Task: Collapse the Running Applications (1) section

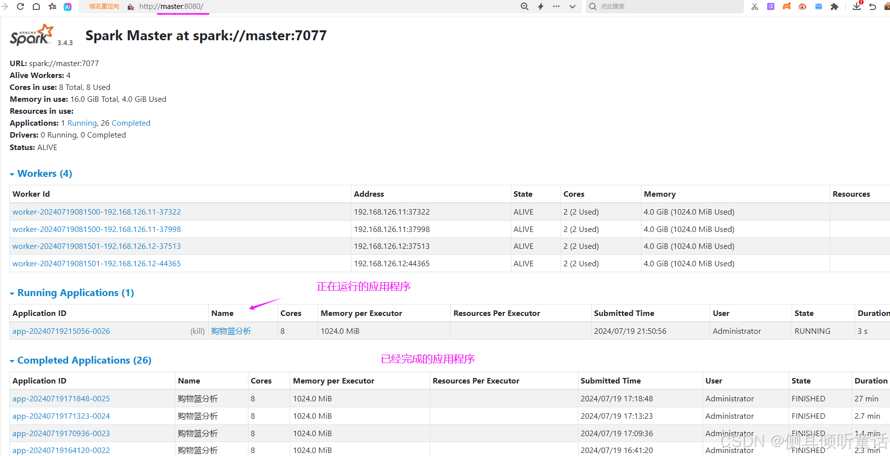Action: (x=72, y=293)
